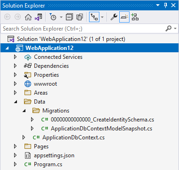Open the Window Position dropdown arrow
The width and height of the screenshot is (179, 170).
pos(158,5)
